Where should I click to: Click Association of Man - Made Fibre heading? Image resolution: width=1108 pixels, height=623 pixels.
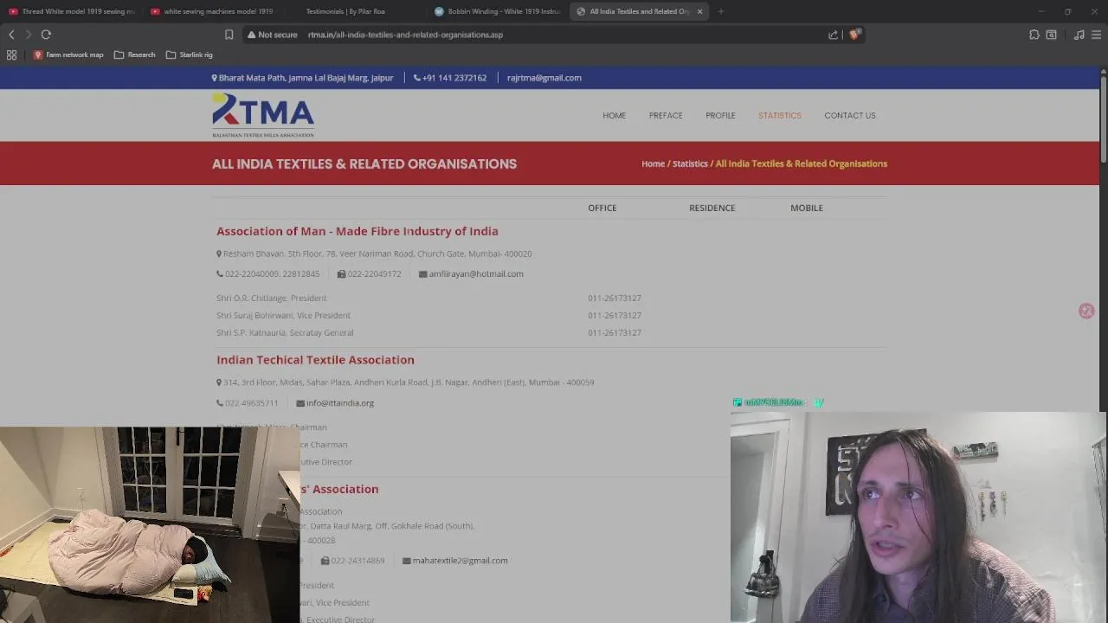click(x=358, y=231)
